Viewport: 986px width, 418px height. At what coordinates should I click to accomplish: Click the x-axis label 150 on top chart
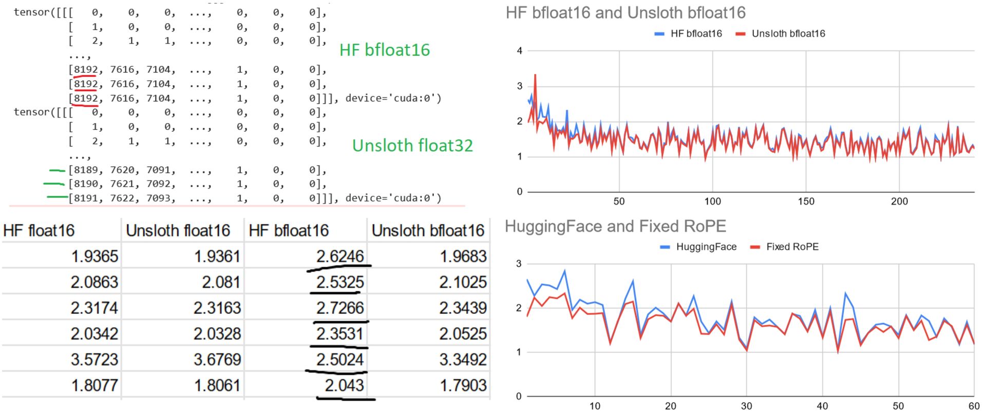click(x=806, y=202)
